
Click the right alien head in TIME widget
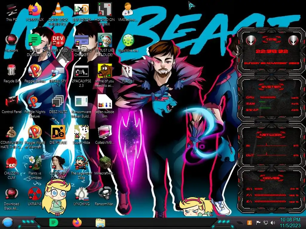pyautogui.click(x=293, y=41)
